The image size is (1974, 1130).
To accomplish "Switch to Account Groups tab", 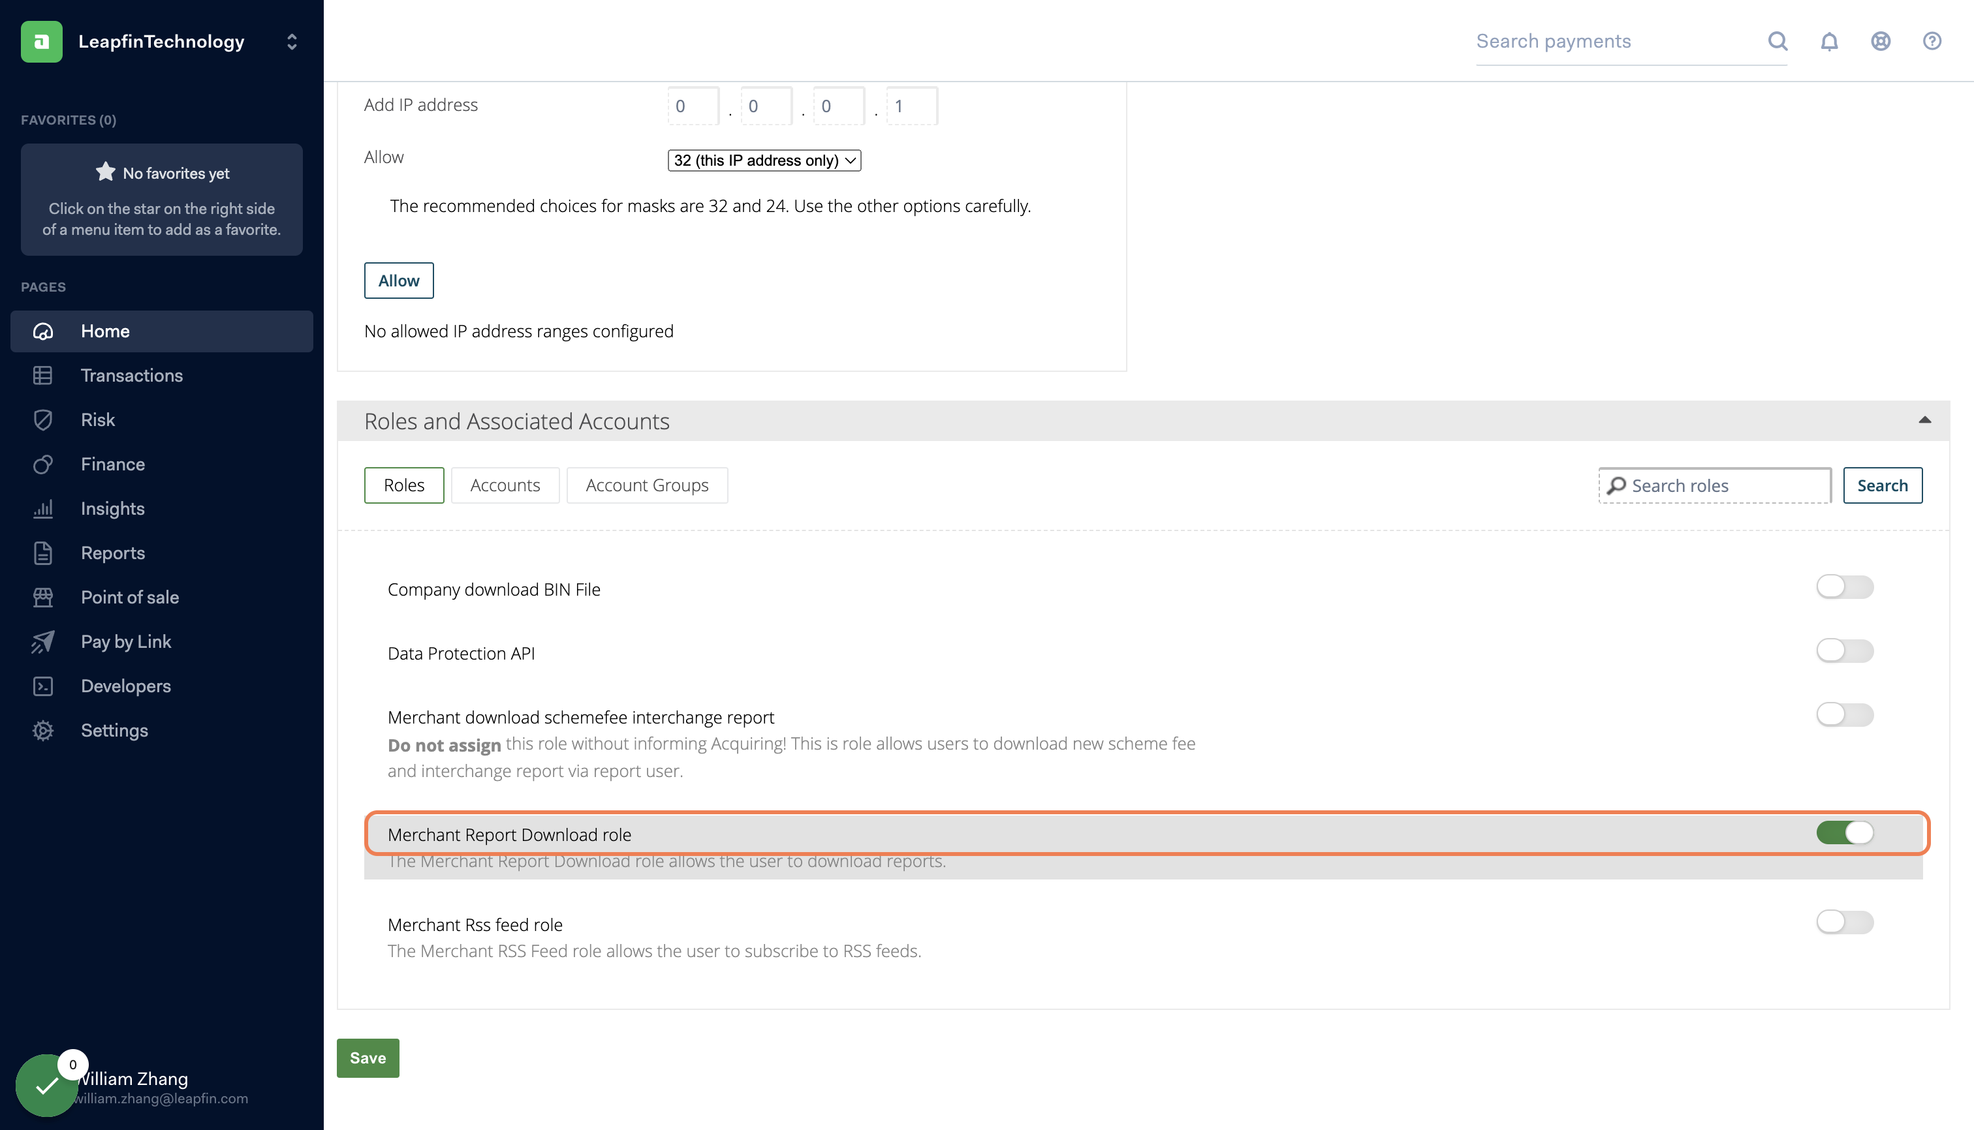I will coord(647,485).
